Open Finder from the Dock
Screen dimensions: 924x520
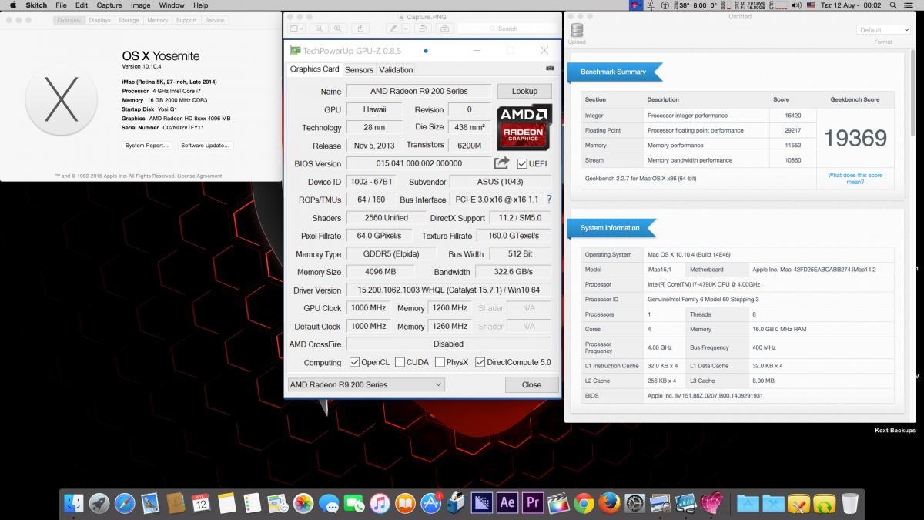click(74, 503)
